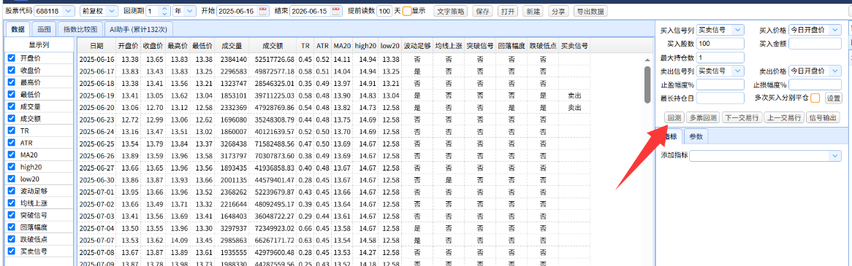Viewport: 852px width, 266px height.
Task: Click the 买卖信号 table column header
Action: click(x=574, y=46)
